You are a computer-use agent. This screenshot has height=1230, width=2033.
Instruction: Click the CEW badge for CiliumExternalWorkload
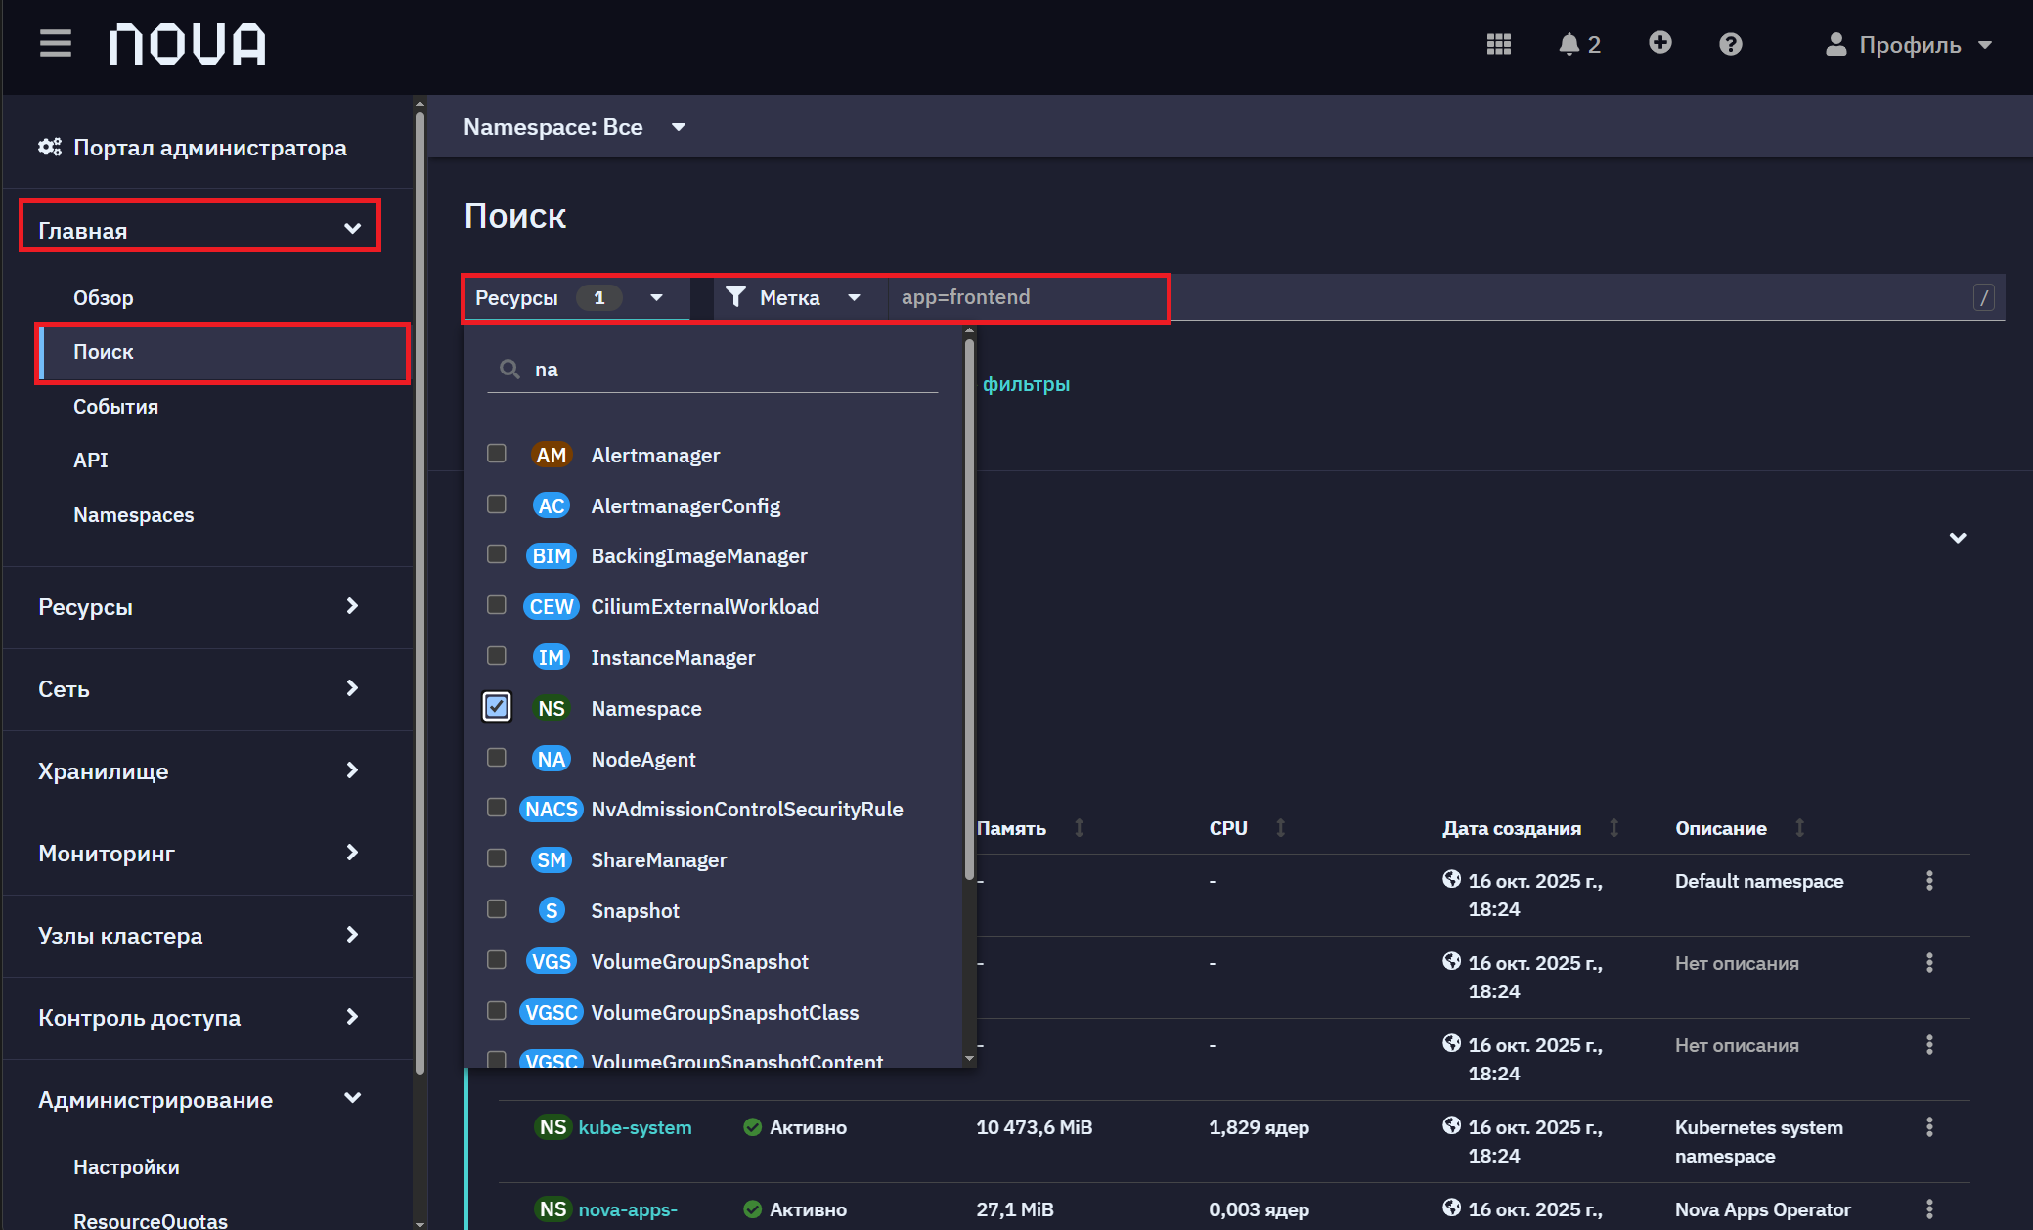tap(551, 607)
